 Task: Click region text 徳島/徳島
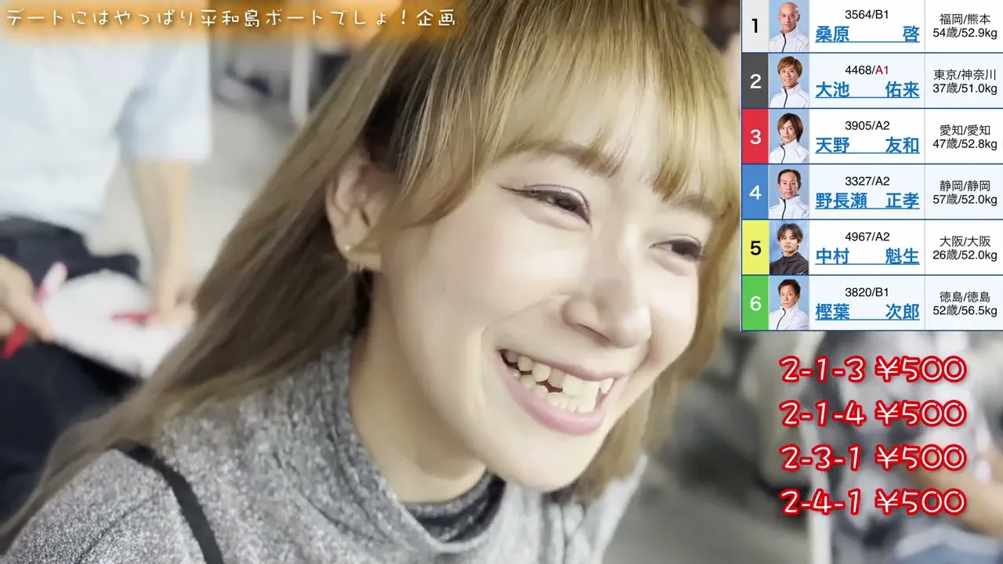965,297
